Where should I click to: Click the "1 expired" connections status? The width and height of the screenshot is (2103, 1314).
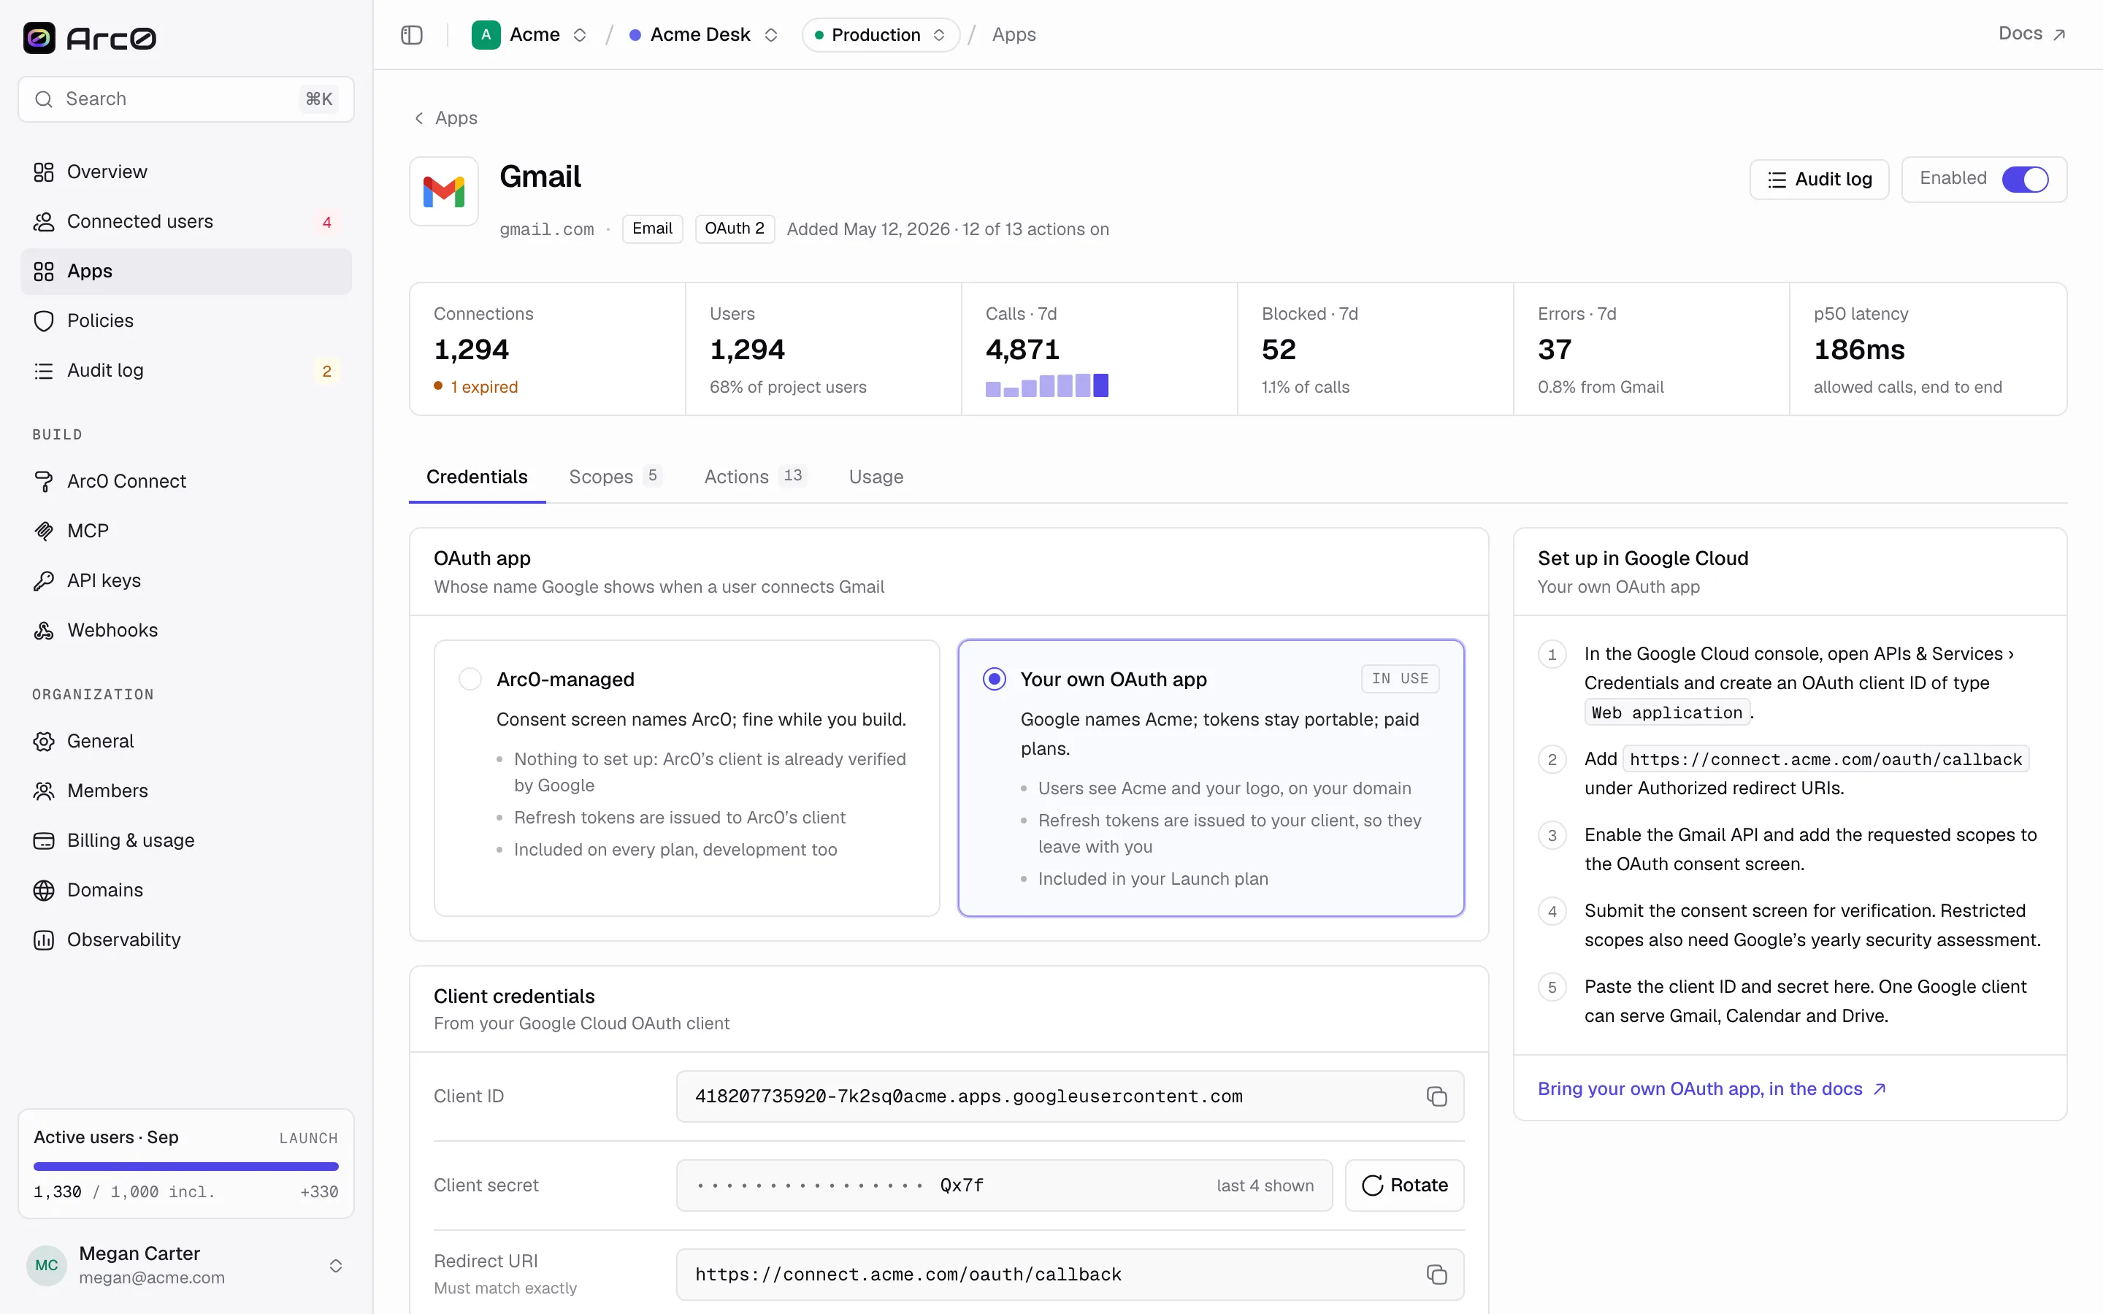click(476, 387)
